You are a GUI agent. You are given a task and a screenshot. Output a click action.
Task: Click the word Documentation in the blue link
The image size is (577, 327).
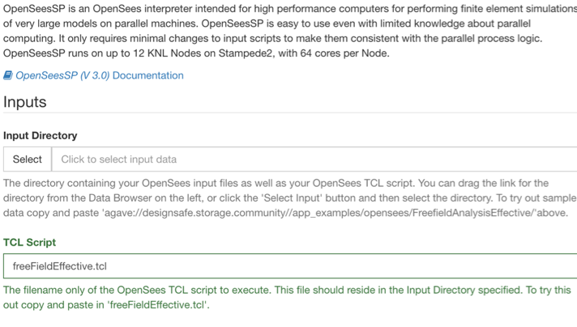(148, 75)
